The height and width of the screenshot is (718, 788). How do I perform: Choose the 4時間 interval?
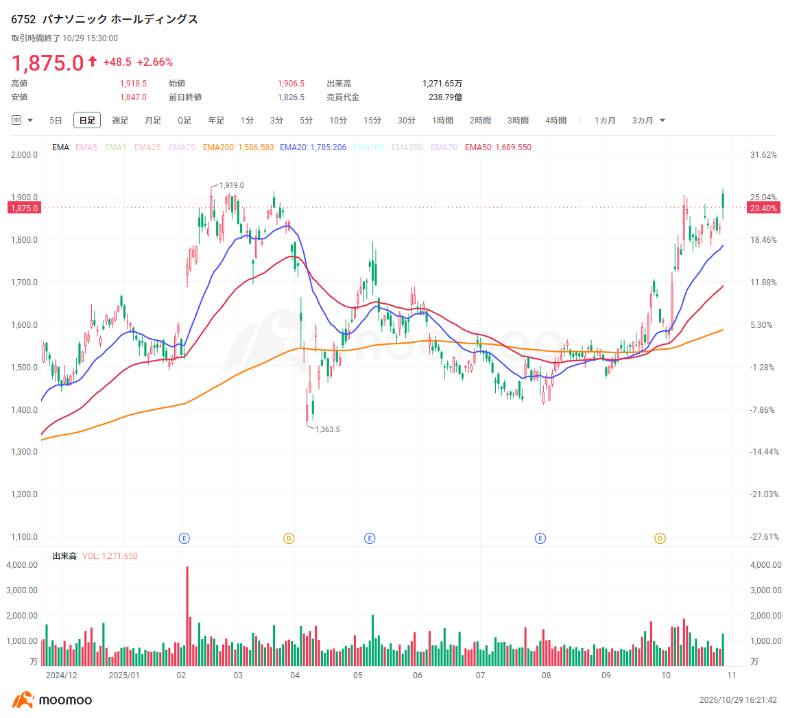click(556, 121)
